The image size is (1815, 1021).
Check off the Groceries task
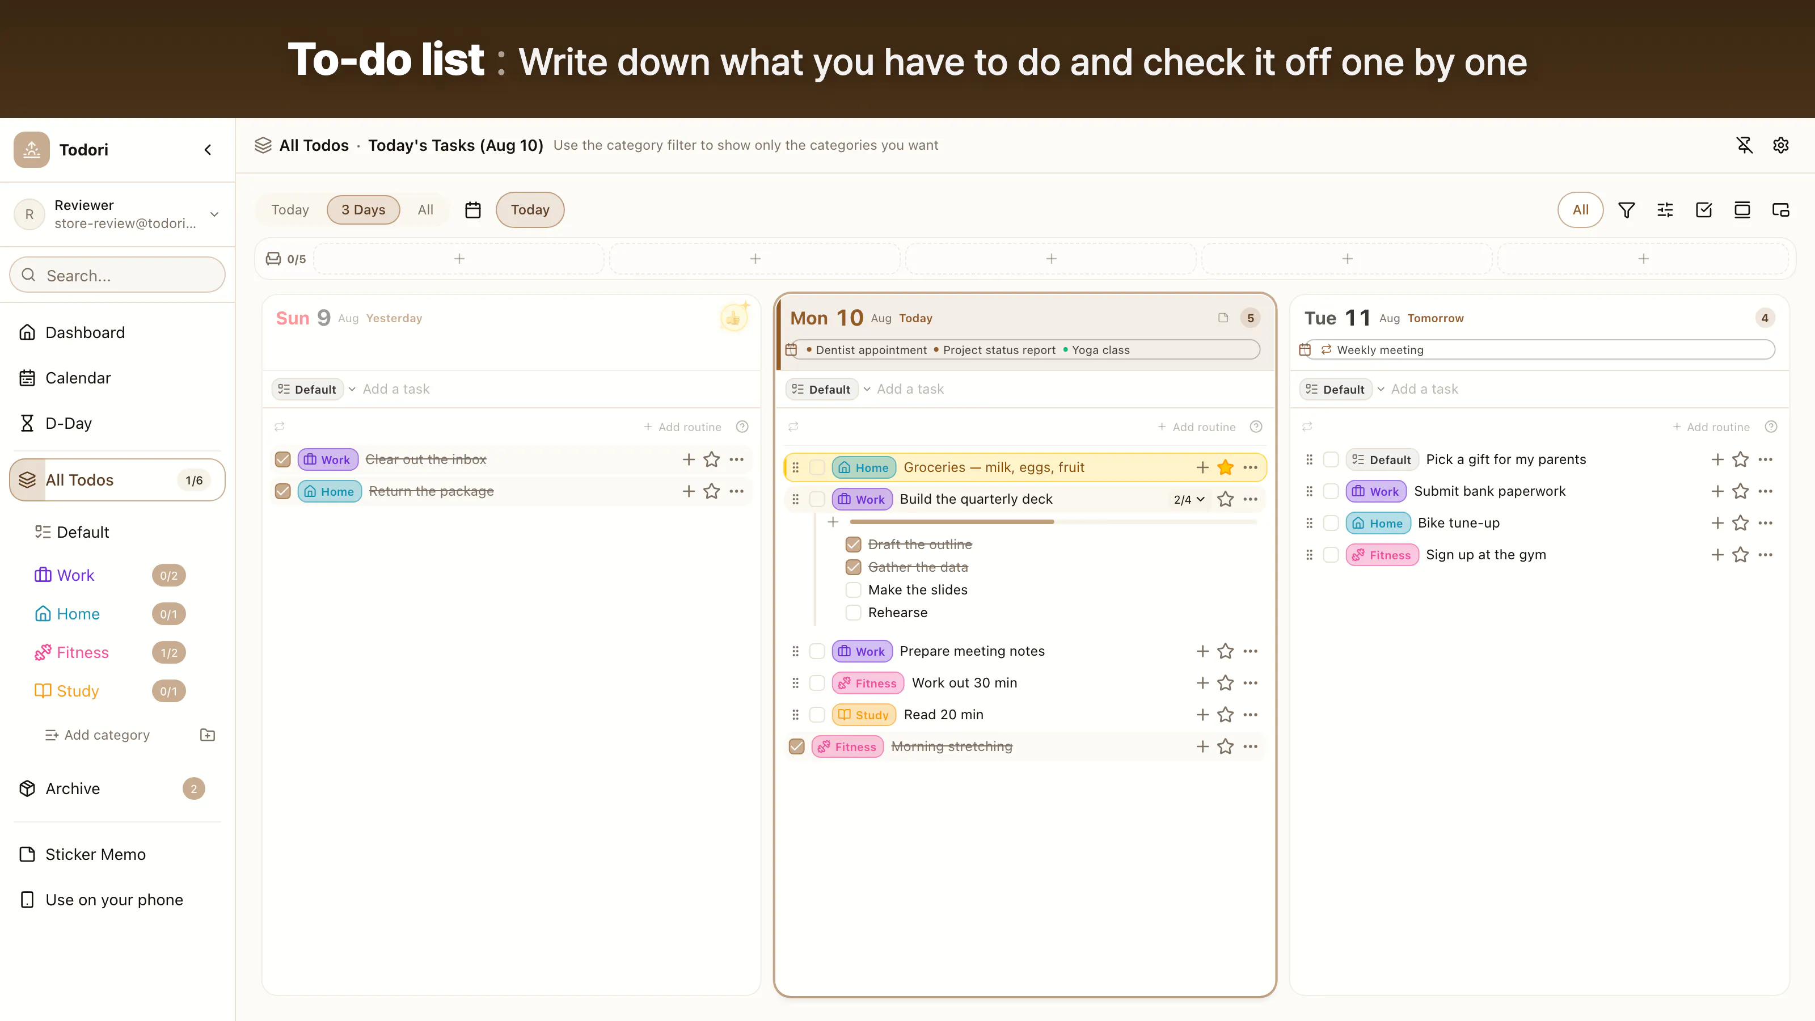817,467
